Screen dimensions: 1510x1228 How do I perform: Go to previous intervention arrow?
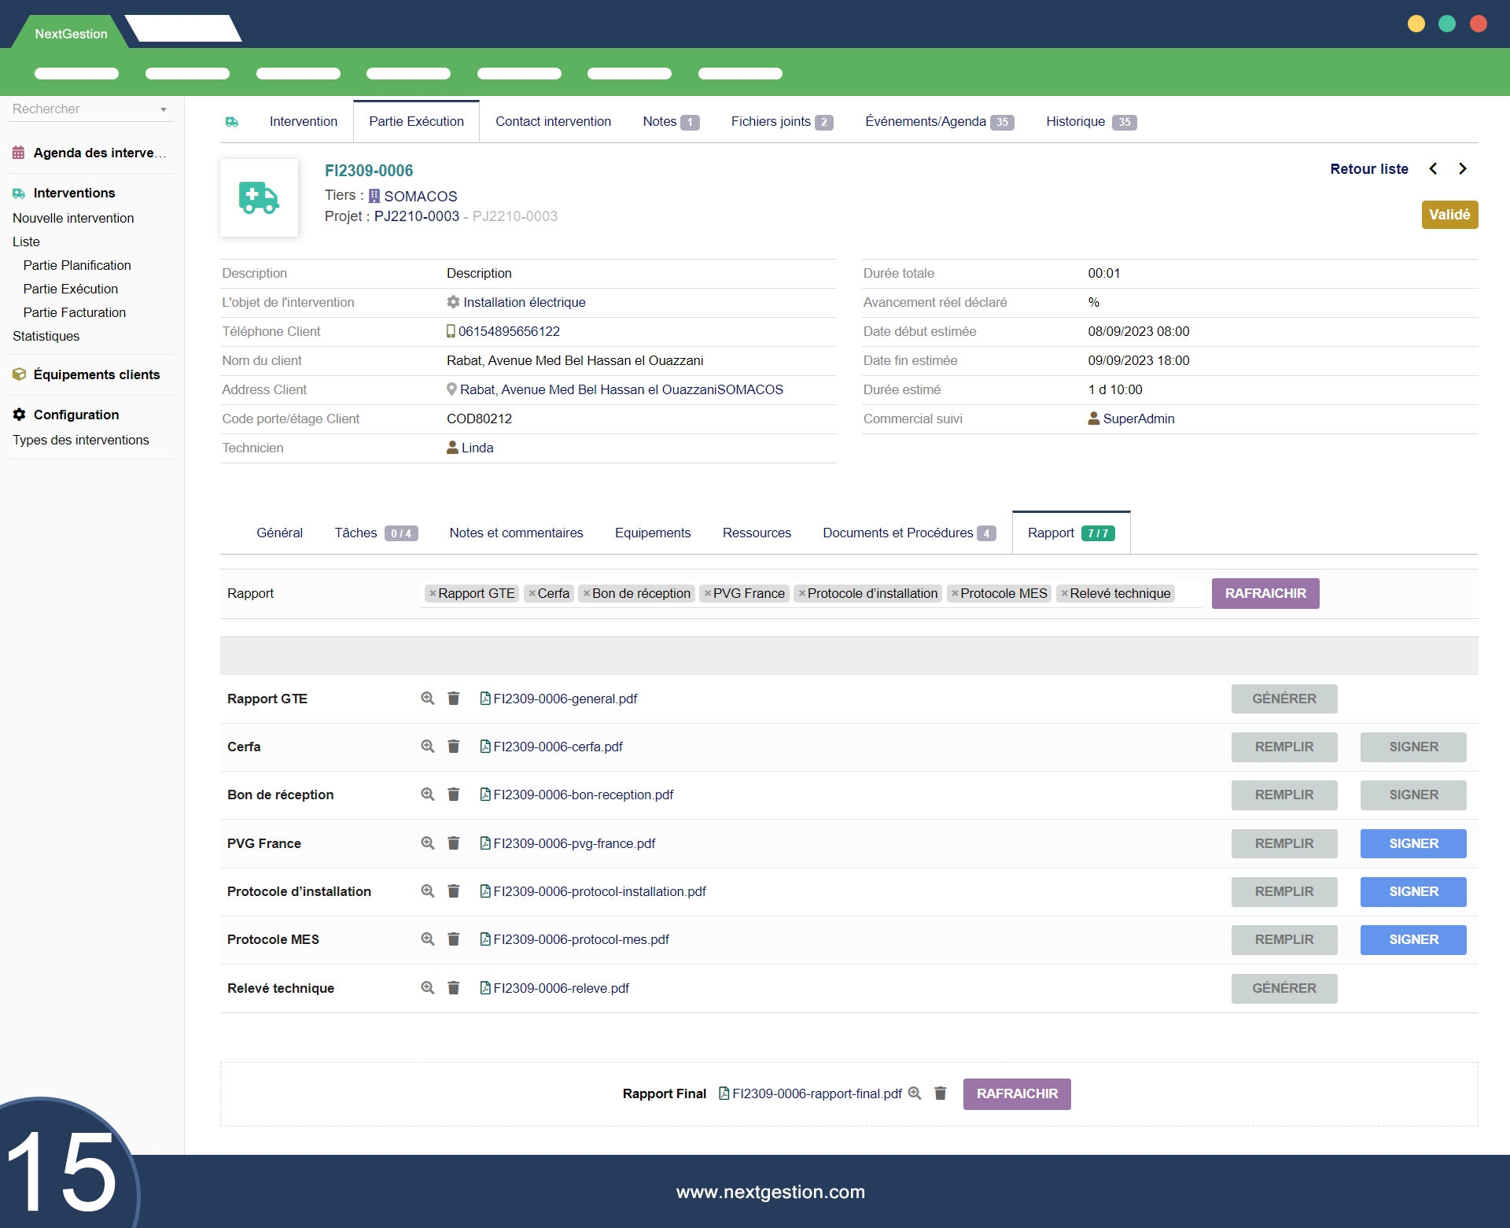pos(1433,169)
